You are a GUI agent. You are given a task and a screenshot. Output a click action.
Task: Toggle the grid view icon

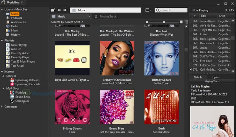tap(186, 22)
